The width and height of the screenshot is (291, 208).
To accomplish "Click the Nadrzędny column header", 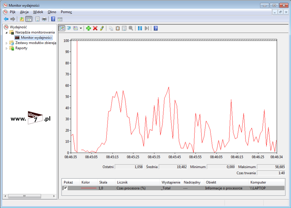I will coord(193,182).
